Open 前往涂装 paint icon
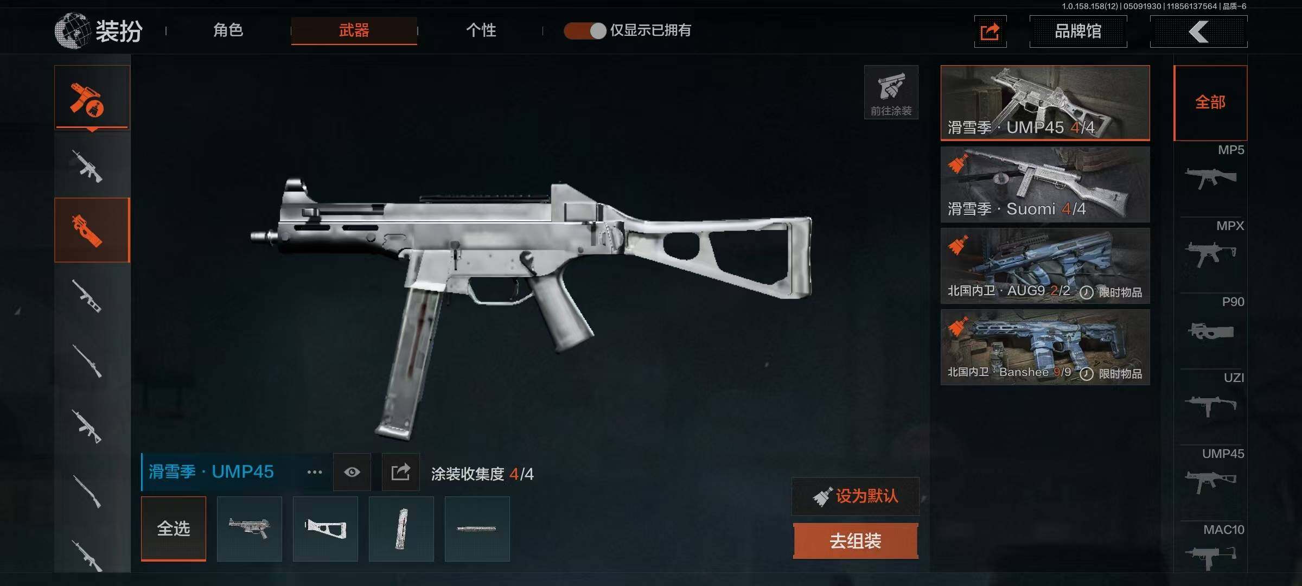Viewport: 1302px width, 586px height. 891,92
